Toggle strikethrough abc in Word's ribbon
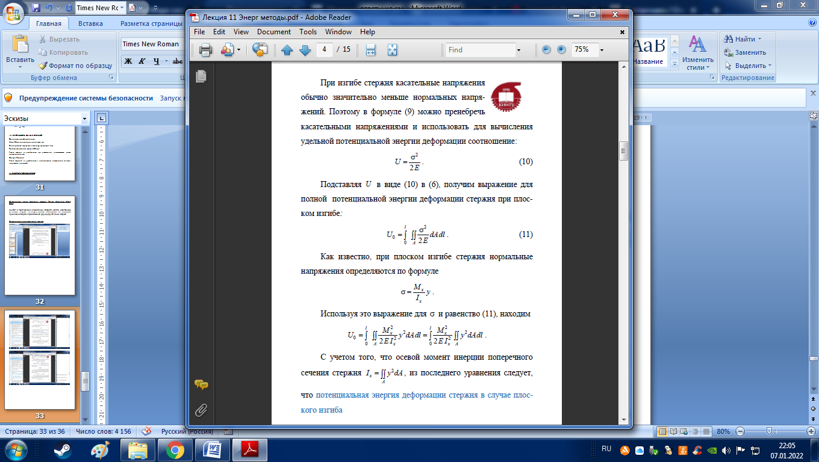The image size is (819, 462). pyautogui.click(x=178, y=61)
